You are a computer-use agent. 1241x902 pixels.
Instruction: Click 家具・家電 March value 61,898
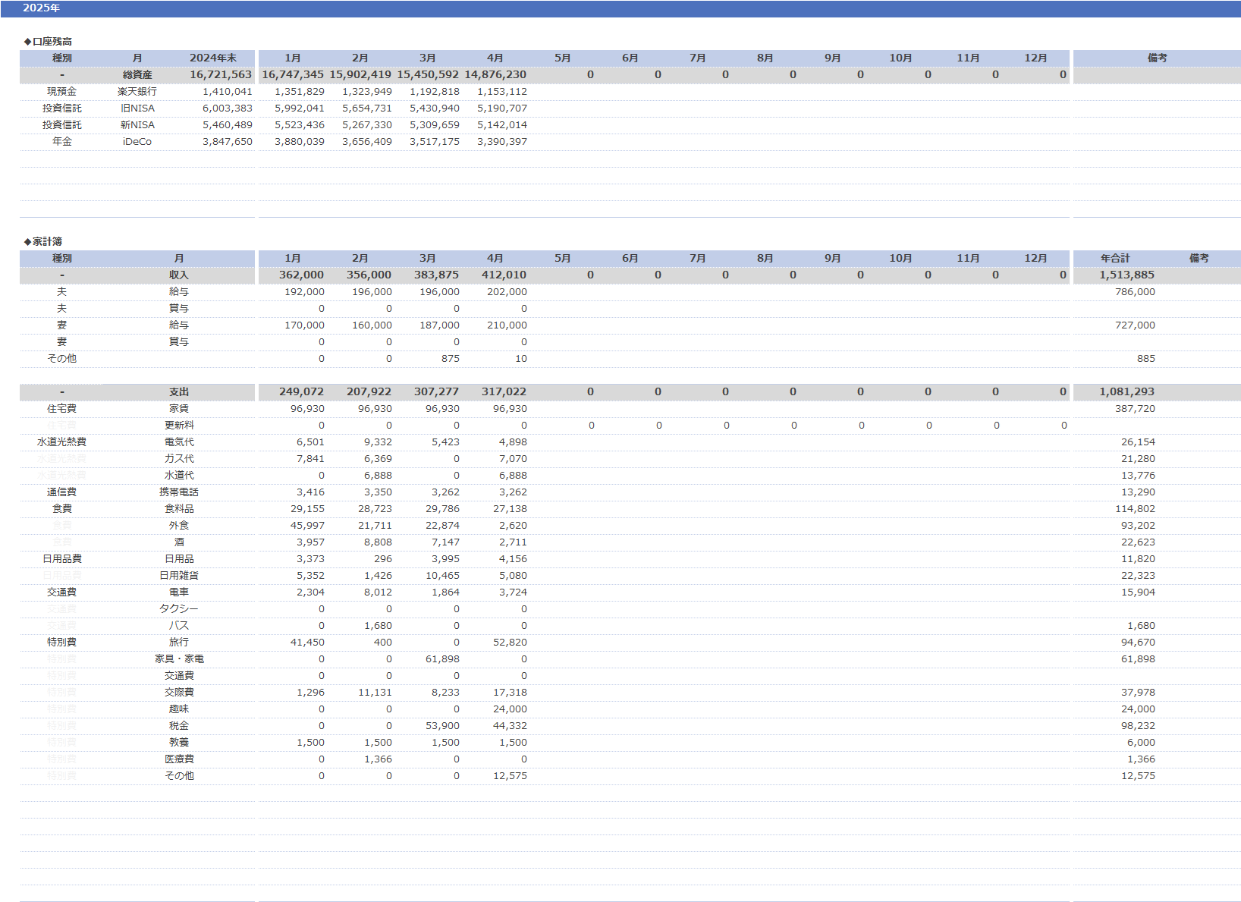tap(442, 659)
